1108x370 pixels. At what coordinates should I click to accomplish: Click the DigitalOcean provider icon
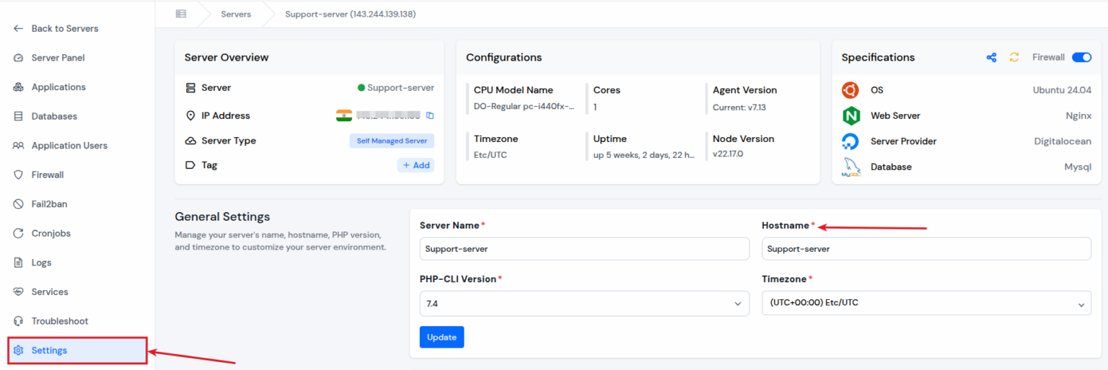(850, 141)
